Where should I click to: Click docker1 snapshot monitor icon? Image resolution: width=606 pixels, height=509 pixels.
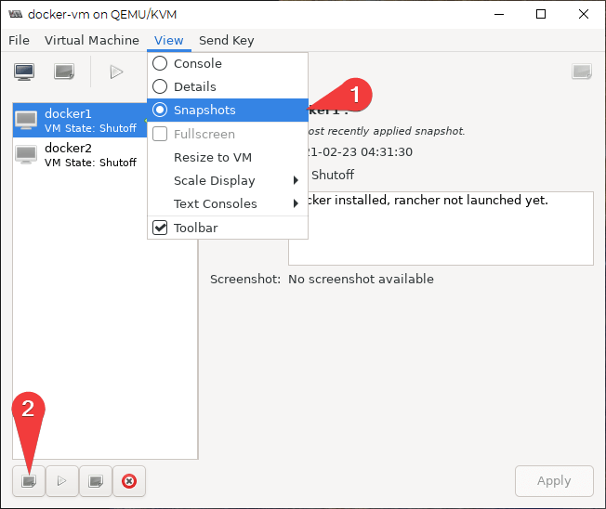[x=26, y=120]
